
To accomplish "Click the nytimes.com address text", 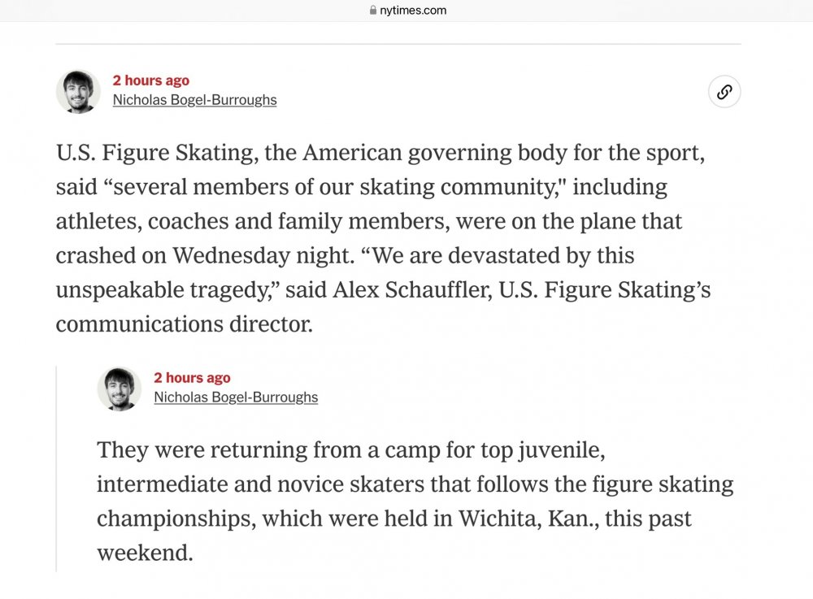I will pyautogui.click(x=413, y=11).
